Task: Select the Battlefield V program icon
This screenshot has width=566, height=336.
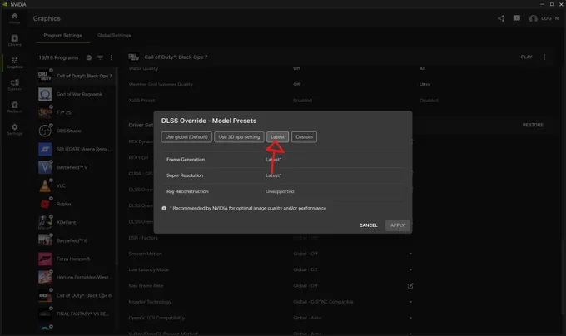Action: click(45, 167)
